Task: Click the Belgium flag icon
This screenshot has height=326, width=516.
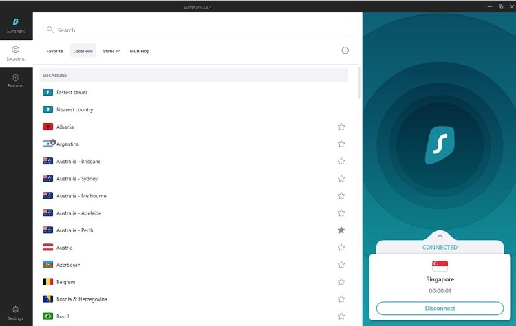Action: (47, 281)
